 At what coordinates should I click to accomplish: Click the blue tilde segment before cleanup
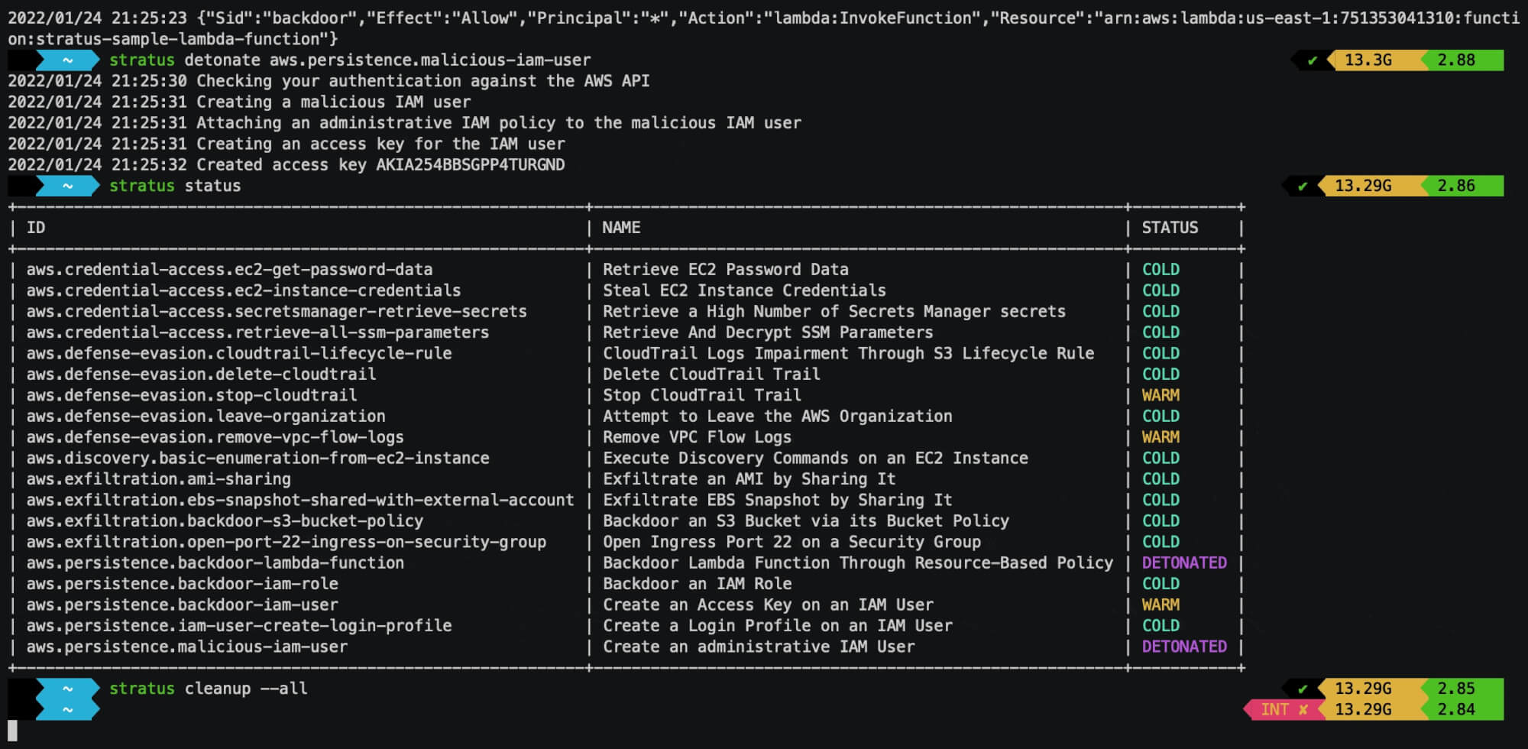(68, 689)
